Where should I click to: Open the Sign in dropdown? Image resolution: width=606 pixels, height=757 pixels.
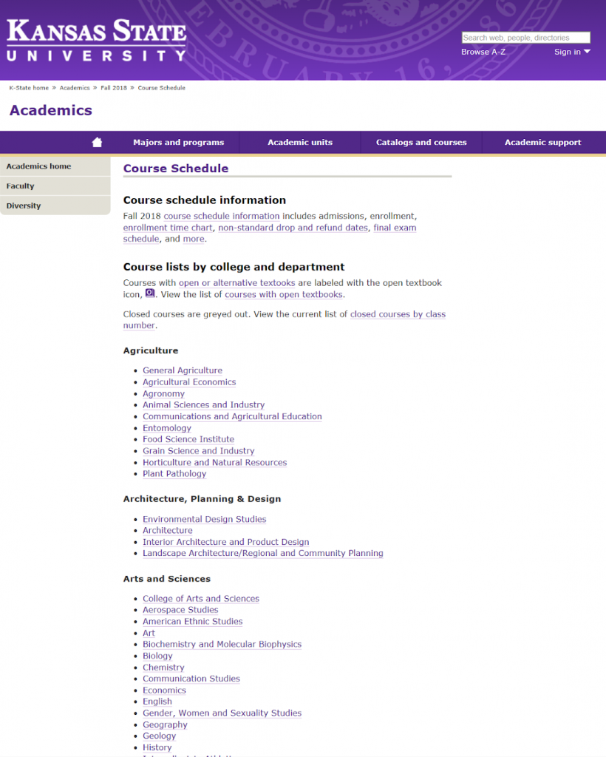point(572,52)
